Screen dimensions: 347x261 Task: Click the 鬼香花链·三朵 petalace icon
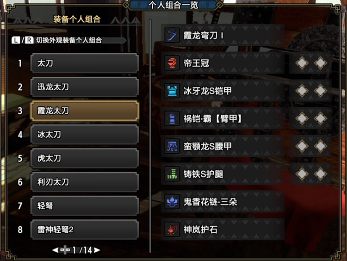(x=172, y=202)
